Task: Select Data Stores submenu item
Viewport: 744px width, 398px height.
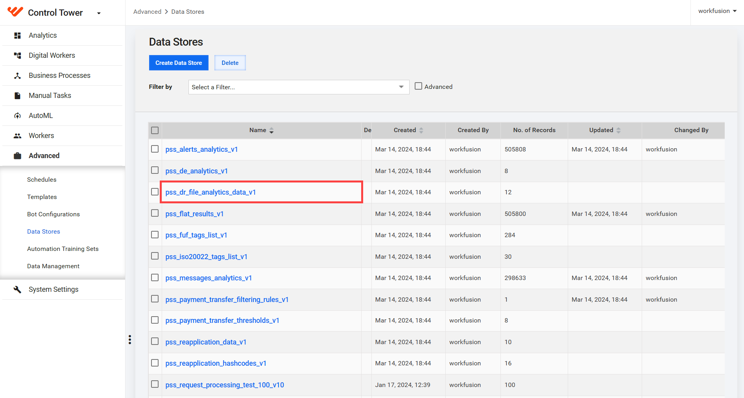Action: tap(44, 232)
